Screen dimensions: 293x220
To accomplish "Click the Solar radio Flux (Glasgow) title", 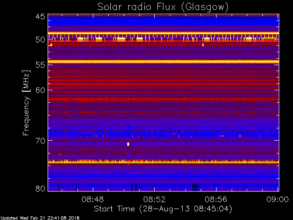I will coord(163,7).
